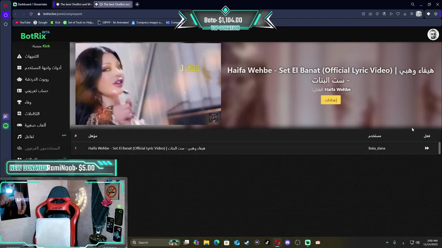
Task: Click the Kick platform link in sidebar
Action: tap(46, 46)
